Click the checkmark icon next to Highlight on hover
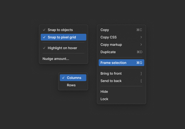Image resolution: width=185 pixels, height=129 pixels. 44,48
